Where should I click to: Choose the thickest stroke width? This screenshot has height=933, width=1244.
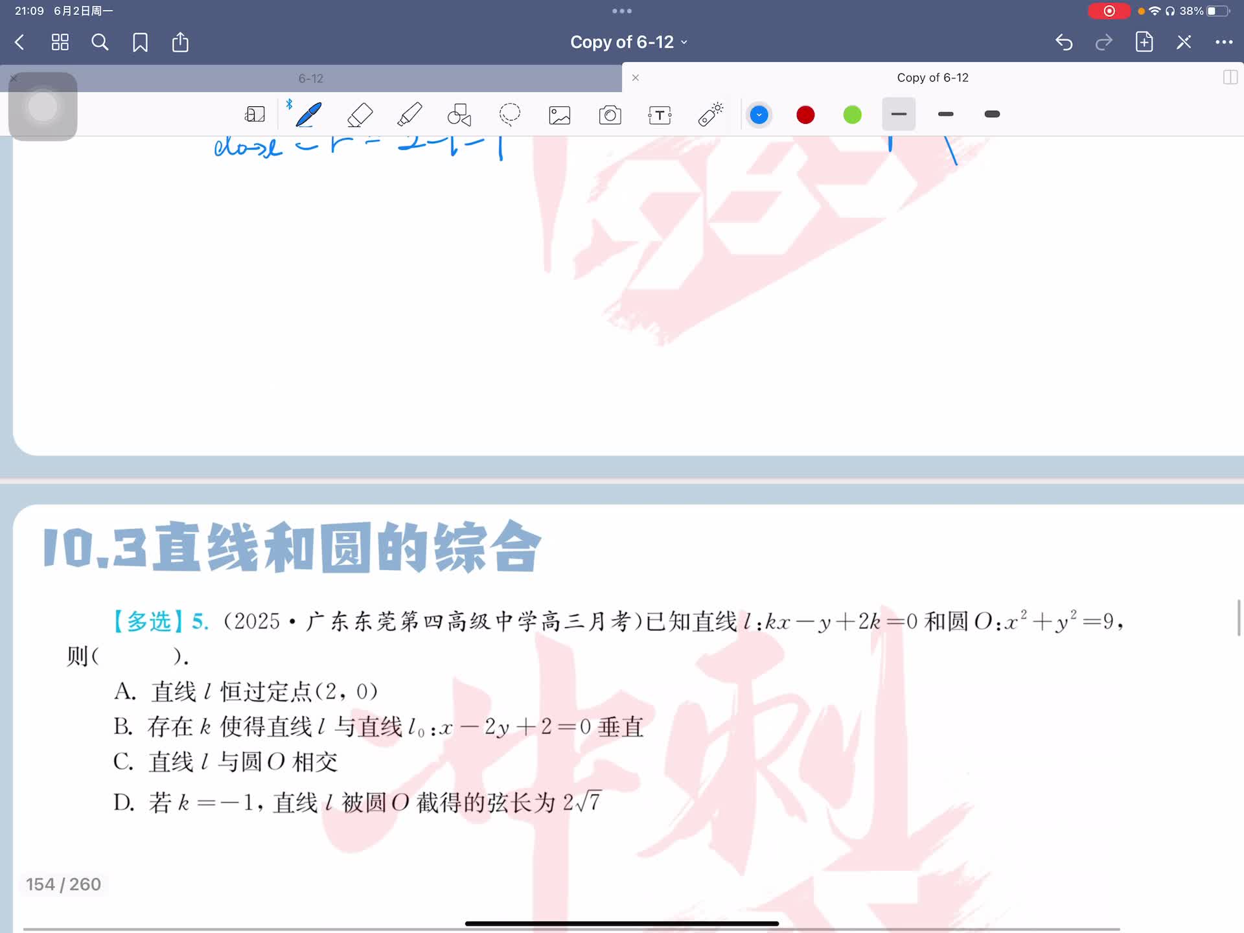pos(992,114)
